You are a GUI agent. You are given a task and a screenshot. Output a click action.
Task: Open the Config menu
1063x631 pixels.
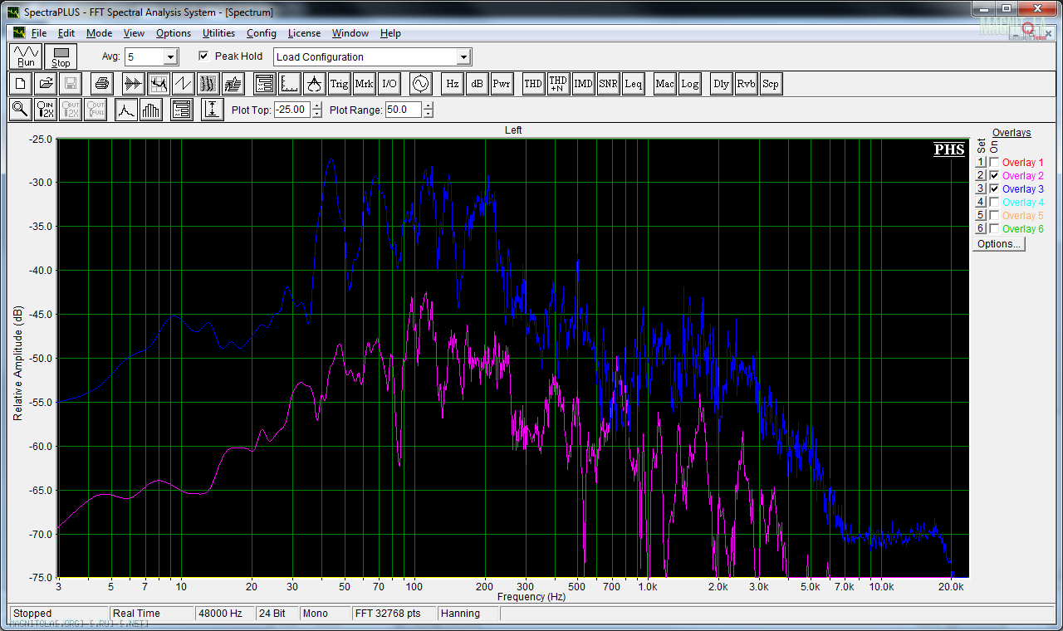[262, 33]
